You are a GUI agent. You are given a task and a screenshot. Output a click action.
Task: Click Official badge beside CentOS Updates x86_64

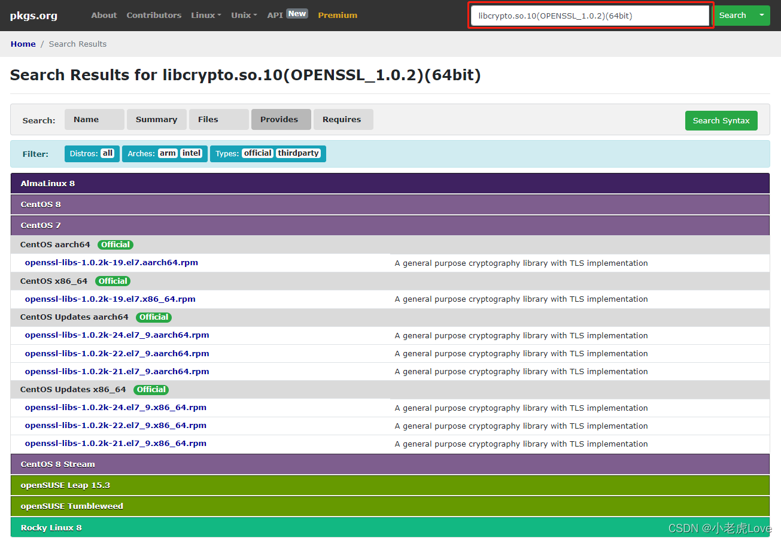151,389
